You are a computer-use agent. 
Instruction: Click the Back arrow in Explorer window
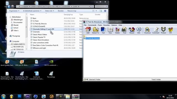click(9, 7)
